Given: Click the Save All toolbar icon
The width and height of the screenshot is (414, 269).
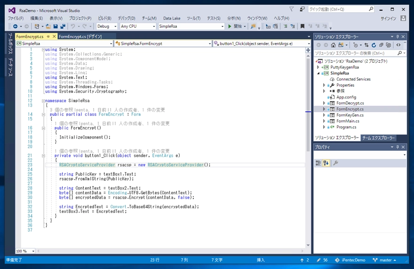Looking at the screenshot, I should pyautogui.click(x=63, y=26).
